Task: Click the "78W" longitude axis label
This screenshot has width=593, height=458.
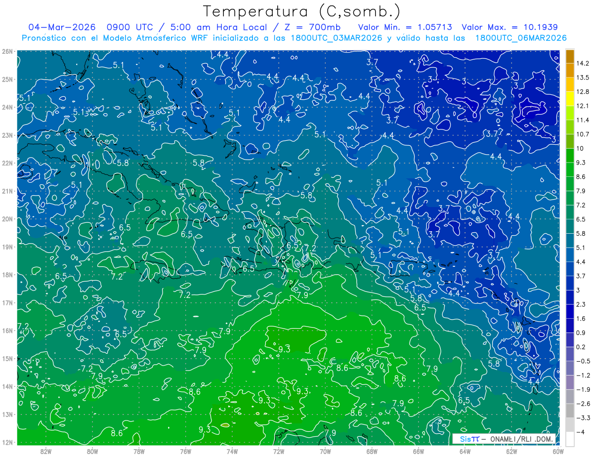Action: coord(139,451)
